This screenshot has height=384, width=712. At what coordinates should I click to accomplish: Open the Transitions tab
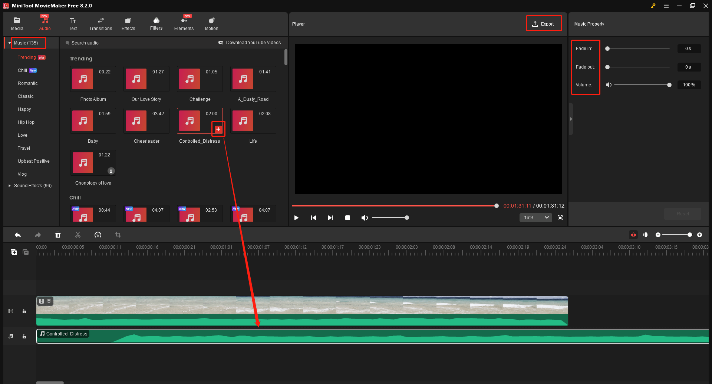100,24
